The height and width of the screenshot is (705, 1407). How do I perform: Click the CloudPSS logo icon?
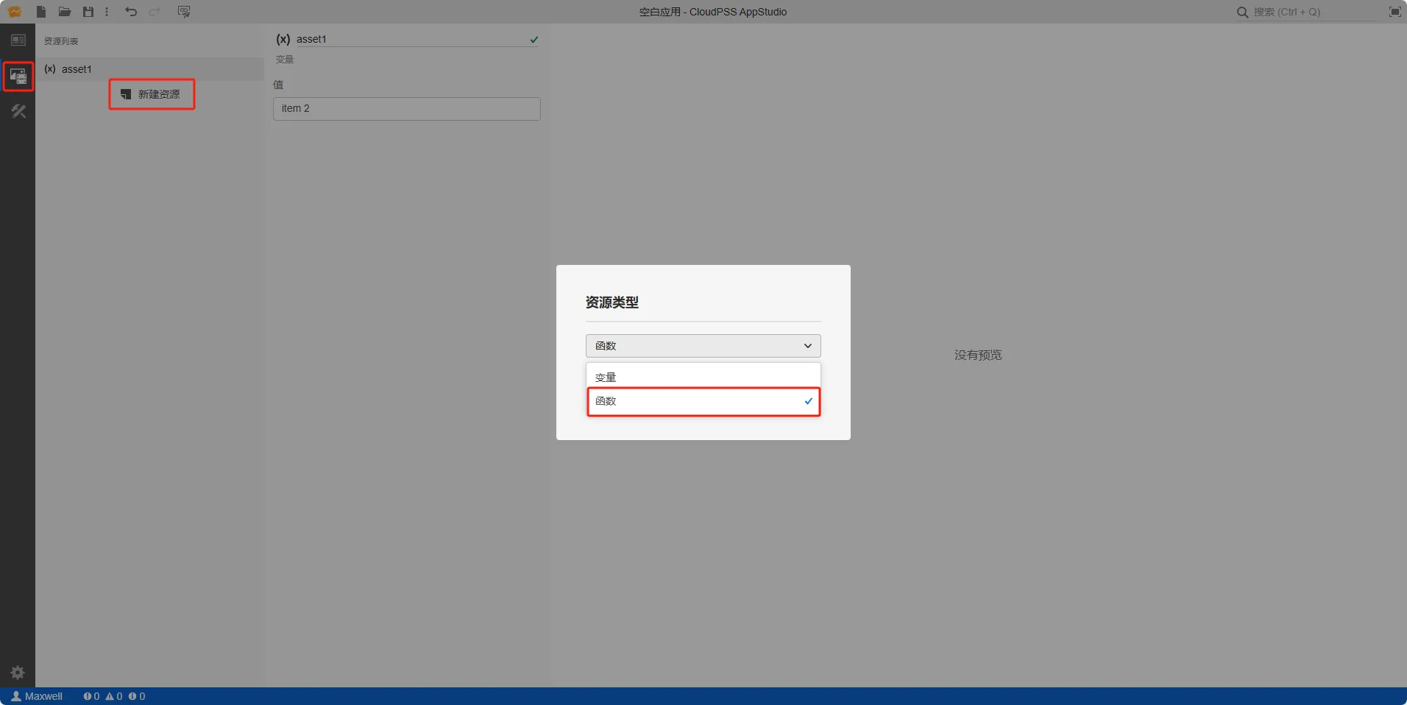[x=15, y=12]
